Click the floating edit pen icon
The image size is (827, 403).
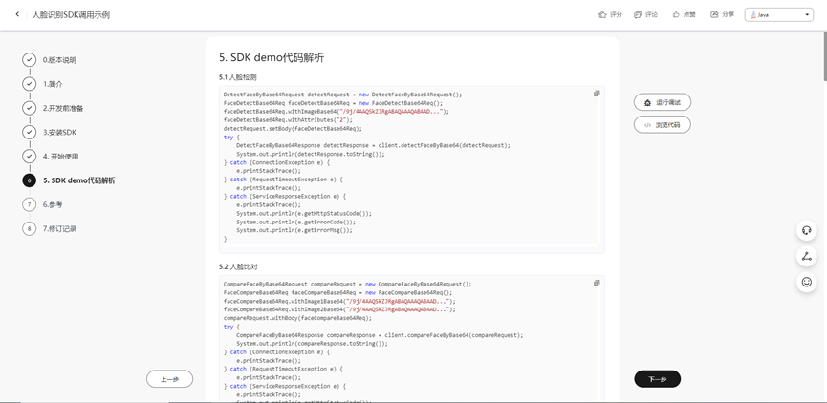[806, 256]
